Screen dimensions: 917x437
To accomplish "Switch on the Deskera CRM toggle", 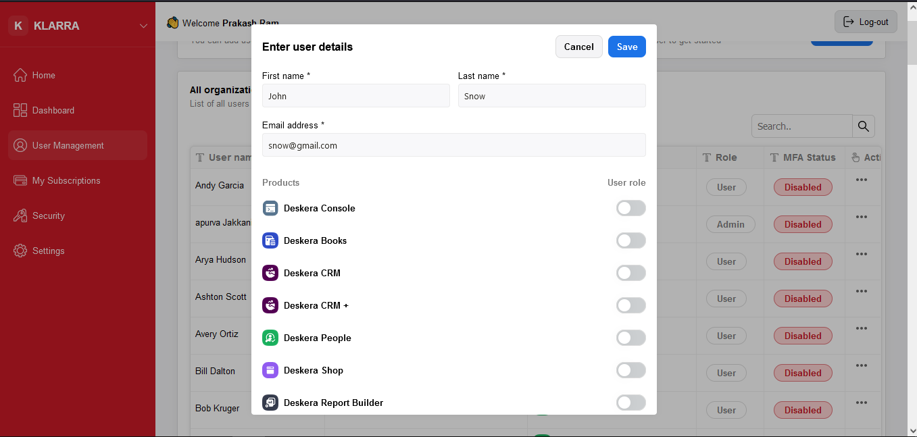I will point(631,273).
